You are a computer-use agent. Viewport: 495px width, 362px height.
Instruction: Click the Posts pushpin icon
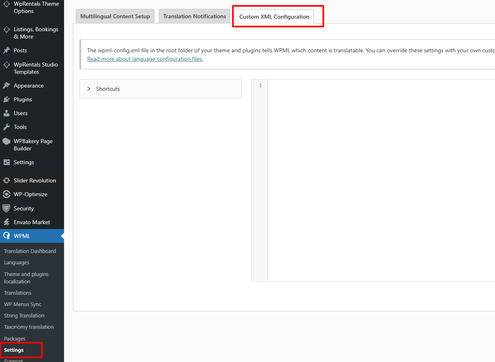point(6,50)
